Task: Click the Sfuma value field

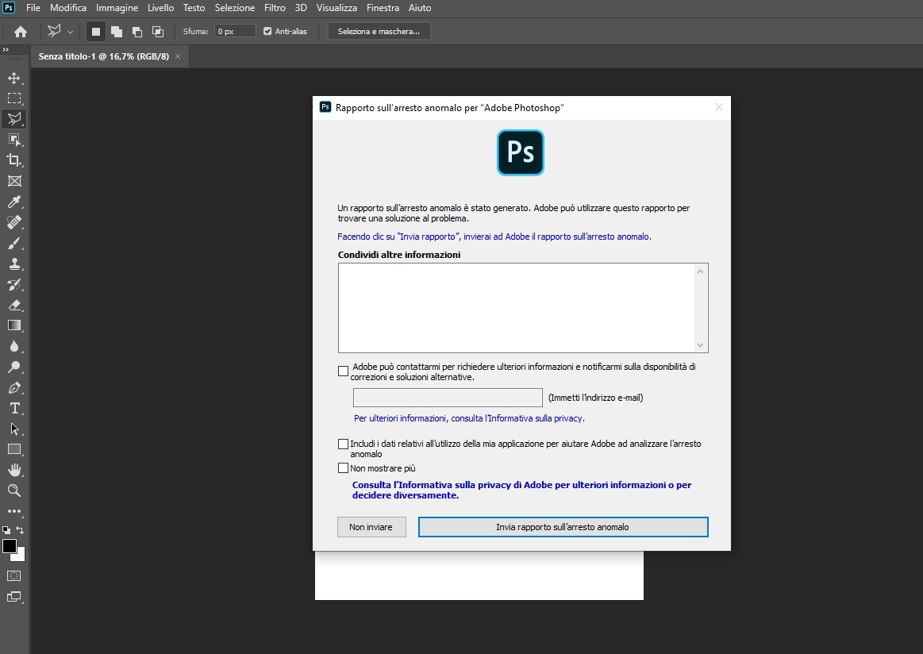Action: tap(235, 31)
